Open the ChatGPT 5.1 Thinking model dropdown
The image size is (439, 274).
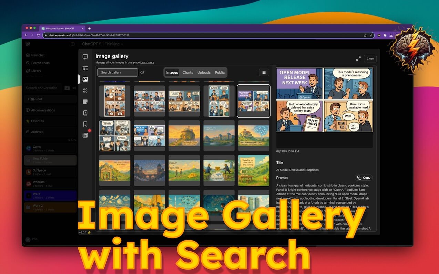pyautogui.click(x=103, y=44)
